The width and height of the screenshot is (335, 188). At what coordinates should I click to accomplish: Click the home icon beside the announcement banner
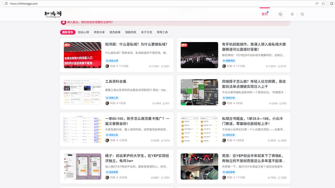coord(64,22)
